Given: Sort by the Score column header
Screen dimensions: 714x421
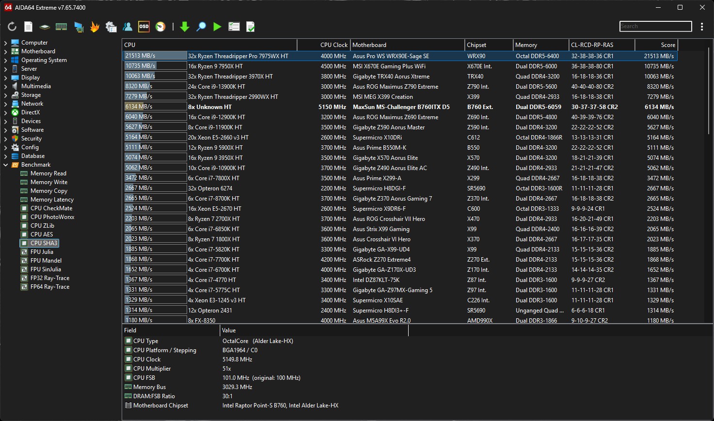Looking at the screenshot, I should click(667, 45).
